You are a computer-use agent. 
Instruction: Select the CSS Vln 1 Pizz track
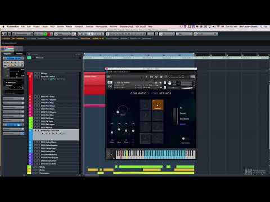coord(56,103)
